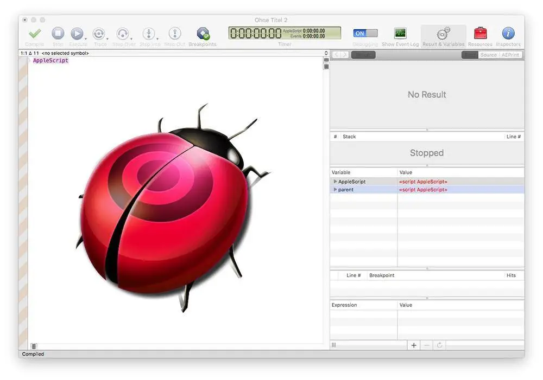
Task: Click the editor pane bottom-left grip icon
Action: pyautogui.click(x=34, y=346)
